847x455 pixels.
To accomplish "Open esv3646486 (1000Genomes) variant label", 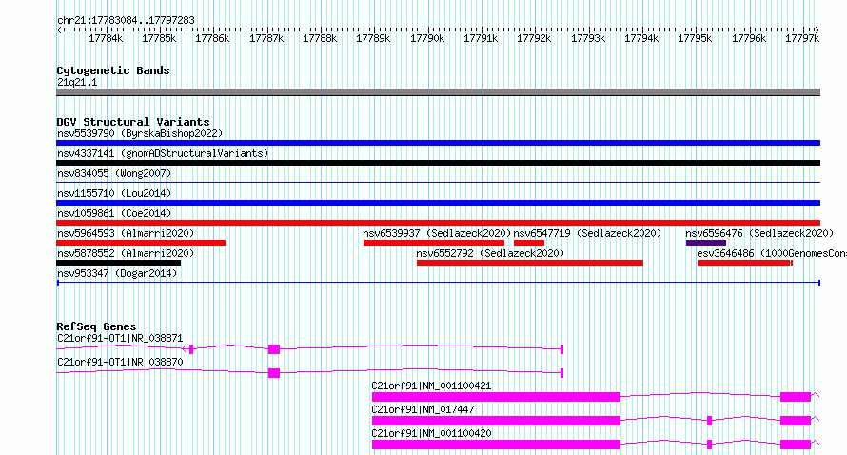I will click(x=772, y=253).
